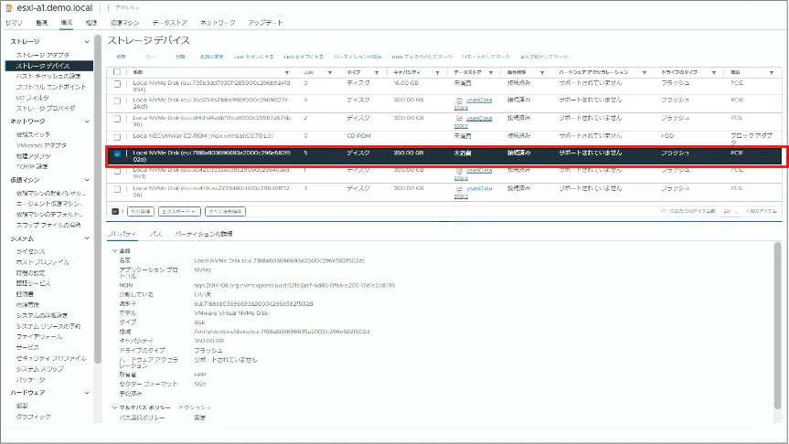Check the LUN 2 NVMe disk row
The height and width of the screenshot is (444, 789).
pos(117,119)
